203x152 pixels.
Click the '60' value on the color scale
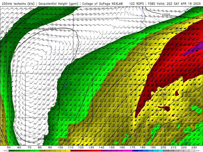(x=19, y=147)
